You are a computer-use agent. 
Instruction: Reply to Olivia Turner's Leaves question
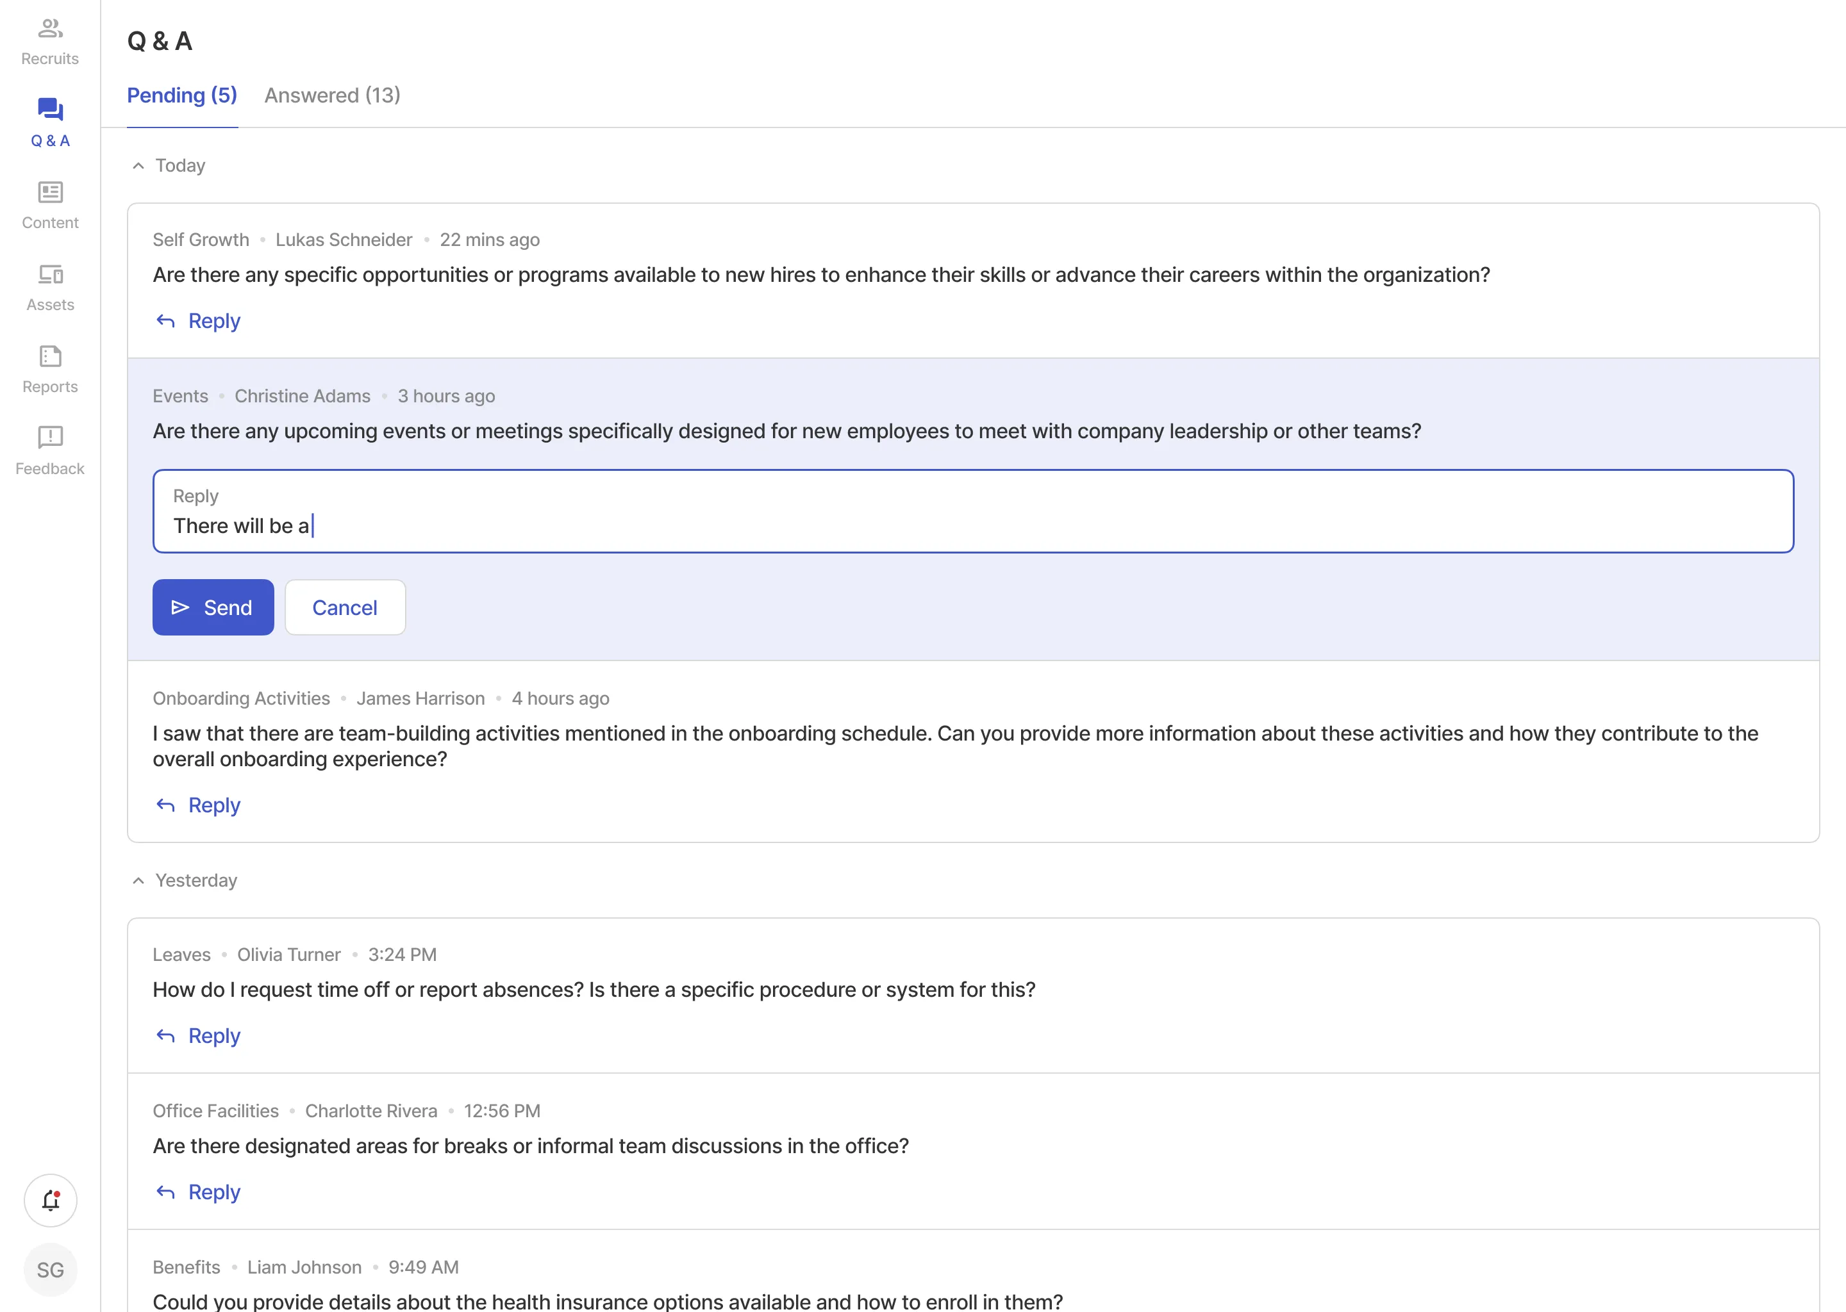pyautogui.click(x=199, y=1036)
